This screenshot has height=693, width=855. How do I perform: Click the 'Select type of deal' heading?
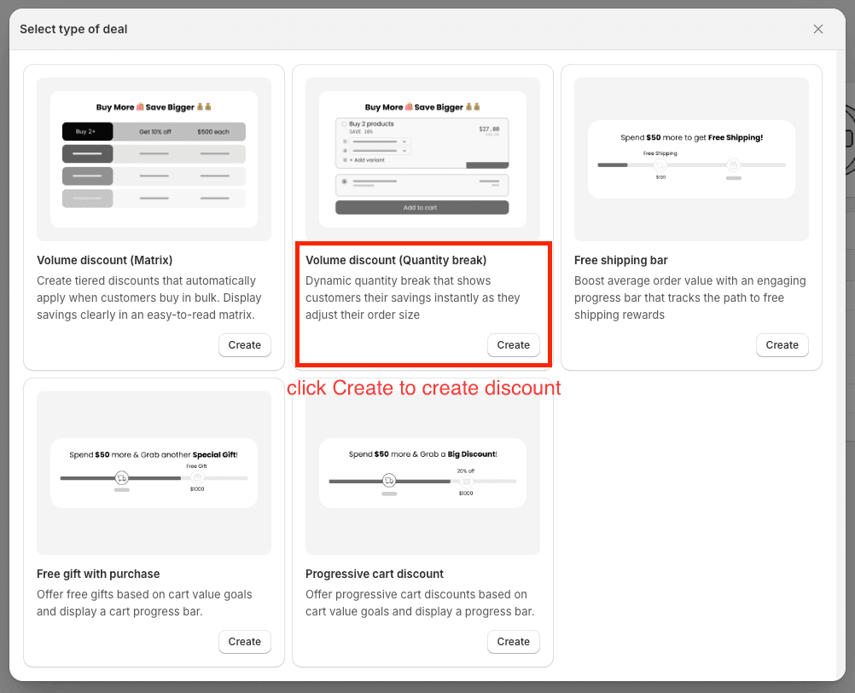point(73,29)
